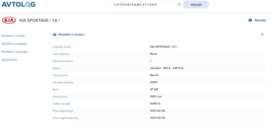Image resolution: width=273 pixels, height=126 pixels.
Task: Collapse the Podatki o vozilu section chevron
Action: coord(262,34)
